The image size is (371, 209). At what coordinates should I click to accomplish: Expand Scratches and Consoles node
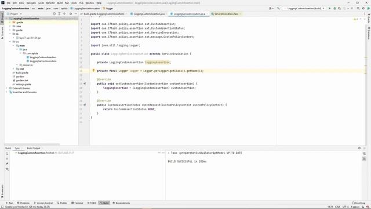click(6, 92)
